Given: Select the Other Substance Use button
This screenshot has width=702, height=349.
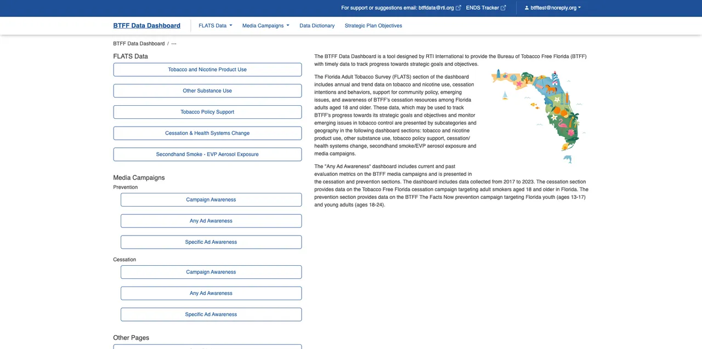Looking at the screenshot, I should click(x=207, y=91).
